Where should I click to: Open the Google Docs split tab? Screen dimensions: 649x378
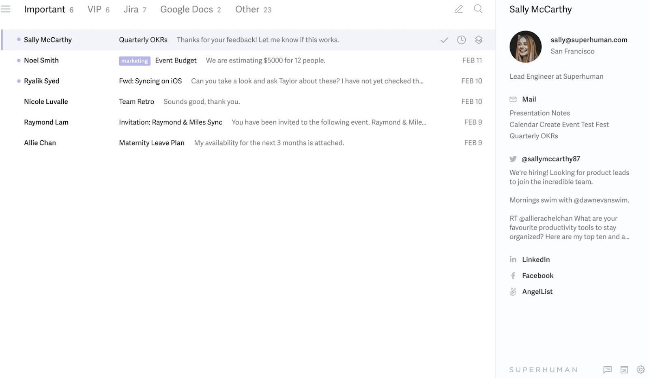pyautogui.click(x=187, y=9)
